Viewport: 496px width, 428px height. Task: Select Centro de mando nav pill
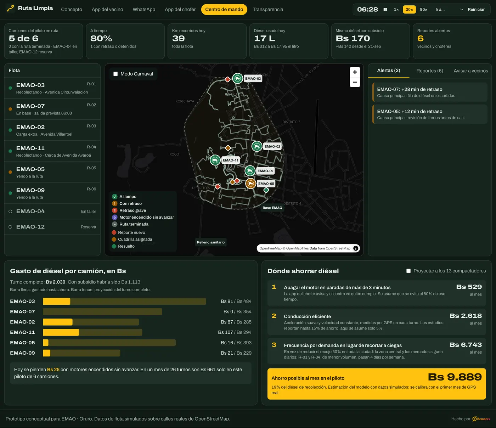[x=224, y=10]
